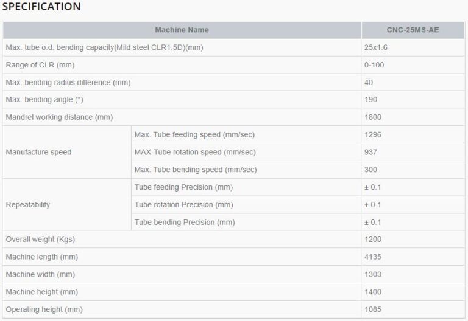Viewport: 468px width, 321px height.
Task: Click the 0-100 value cell
Action: (374, 65)
